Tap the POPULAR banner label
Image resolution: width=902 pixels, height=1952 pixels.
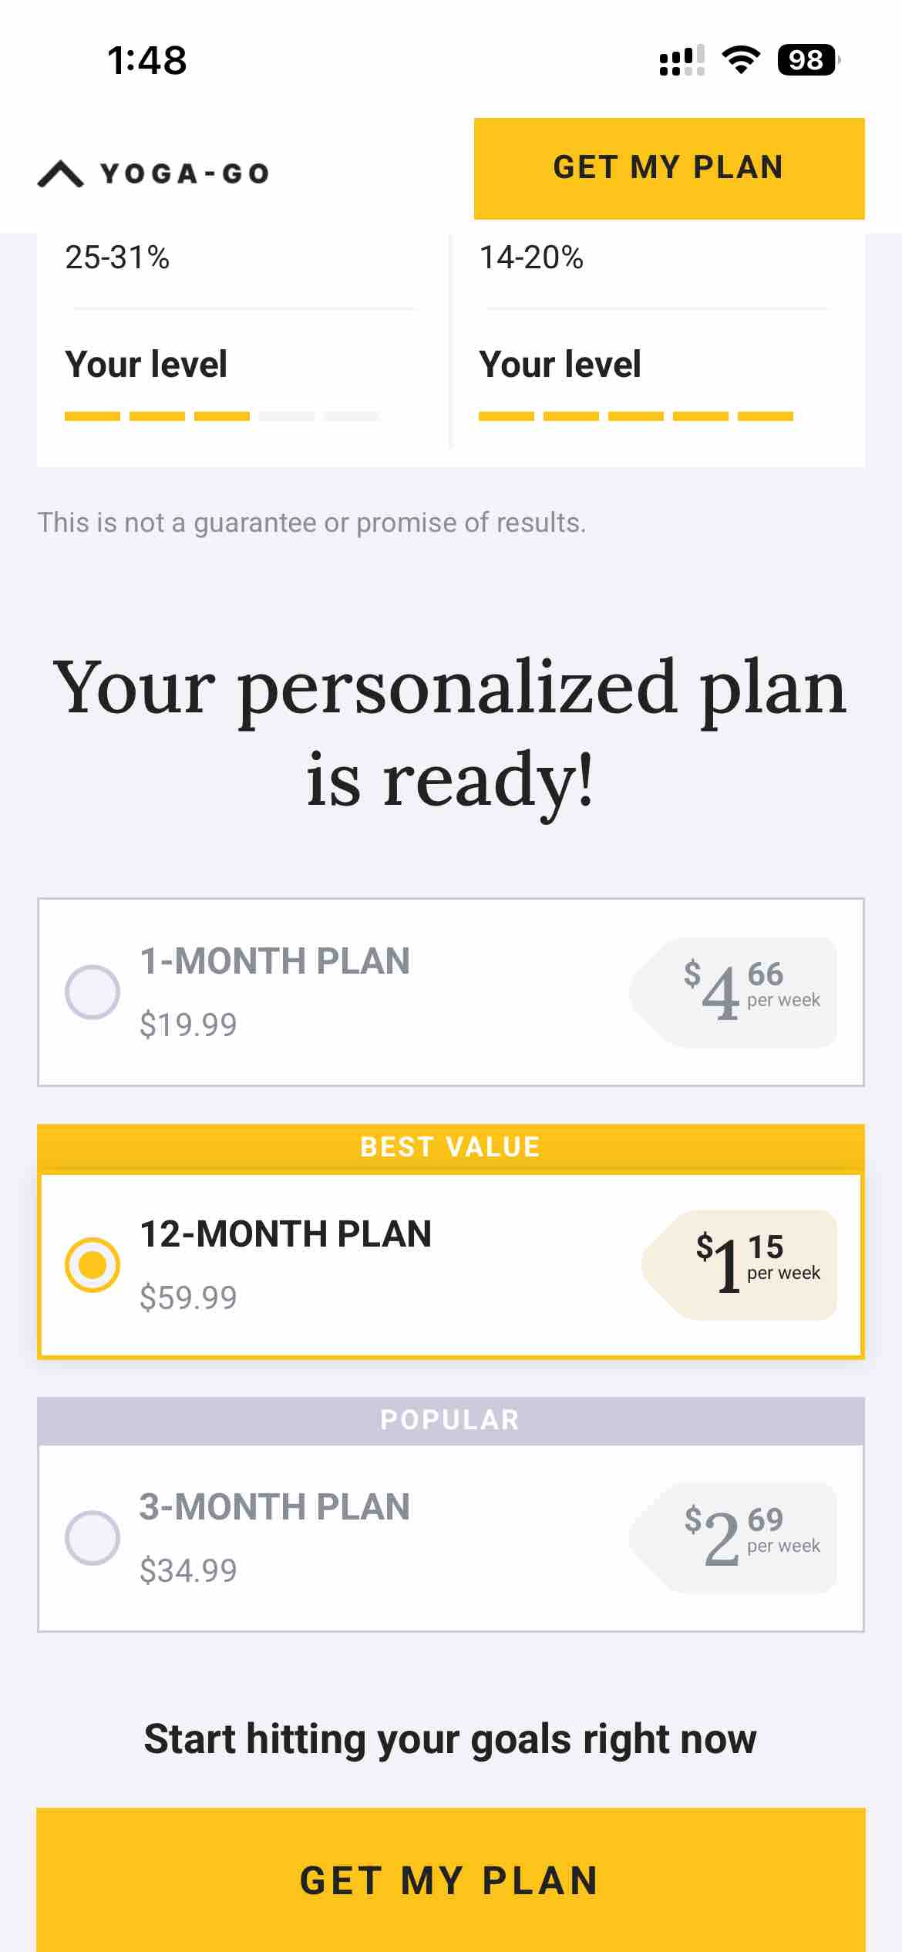[x=450, y=1420]
